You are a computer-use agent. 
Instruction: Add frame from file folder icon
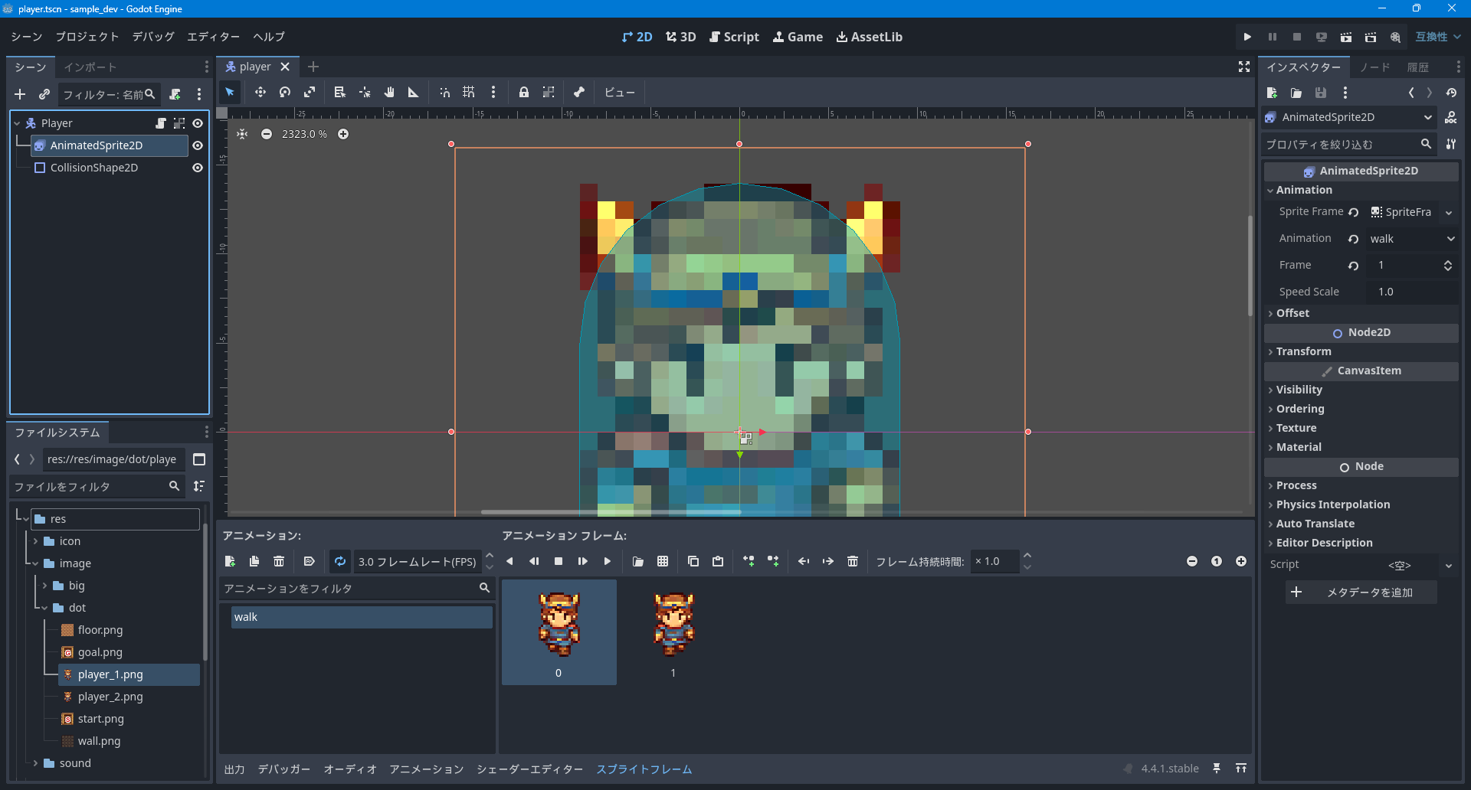638,561
